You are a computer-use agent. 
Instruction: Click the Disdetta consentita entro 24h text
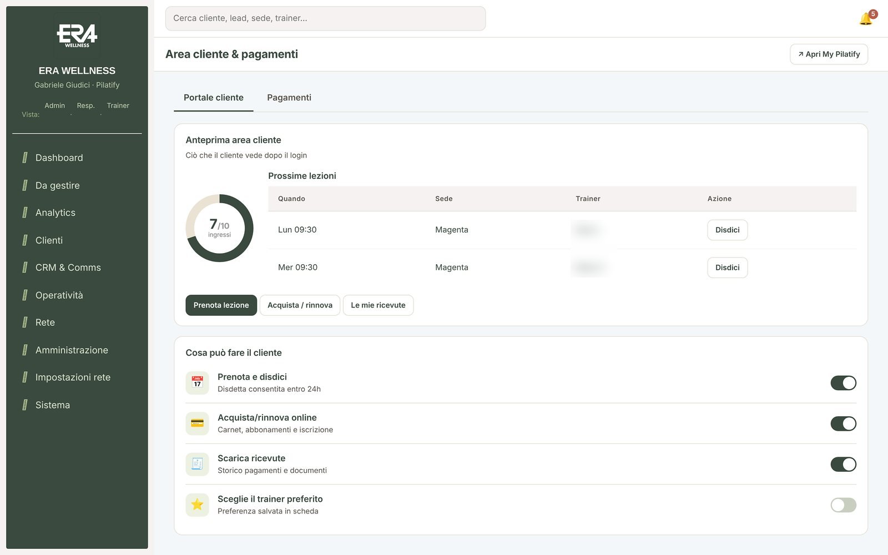269,389
